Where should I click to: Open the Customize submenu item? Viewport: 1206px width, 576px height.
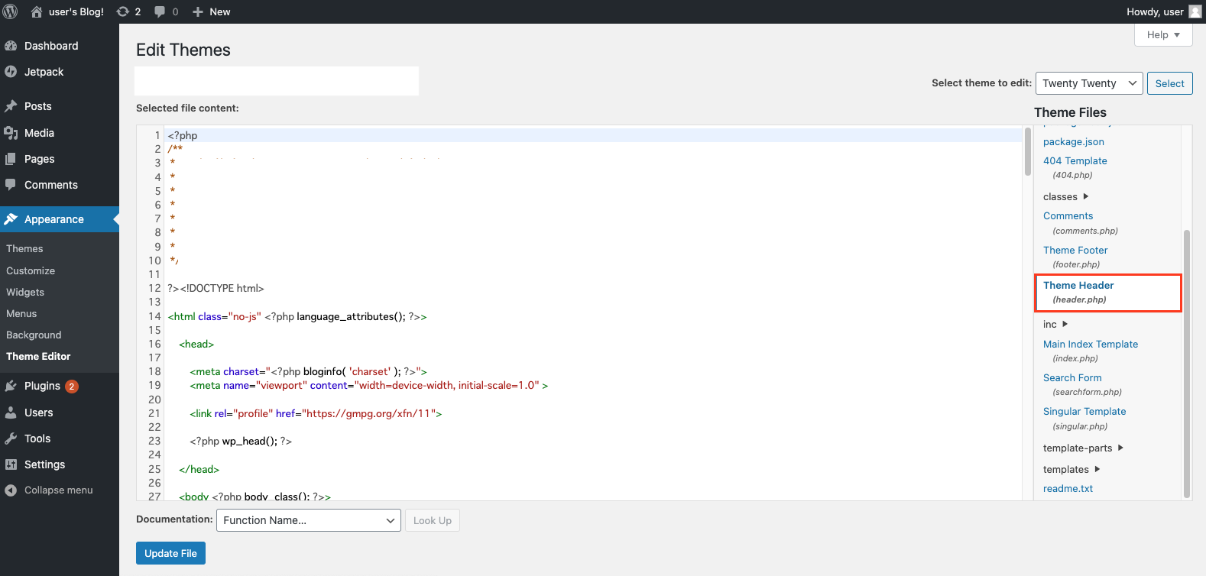pyautogui.click(x=31, y=271)
